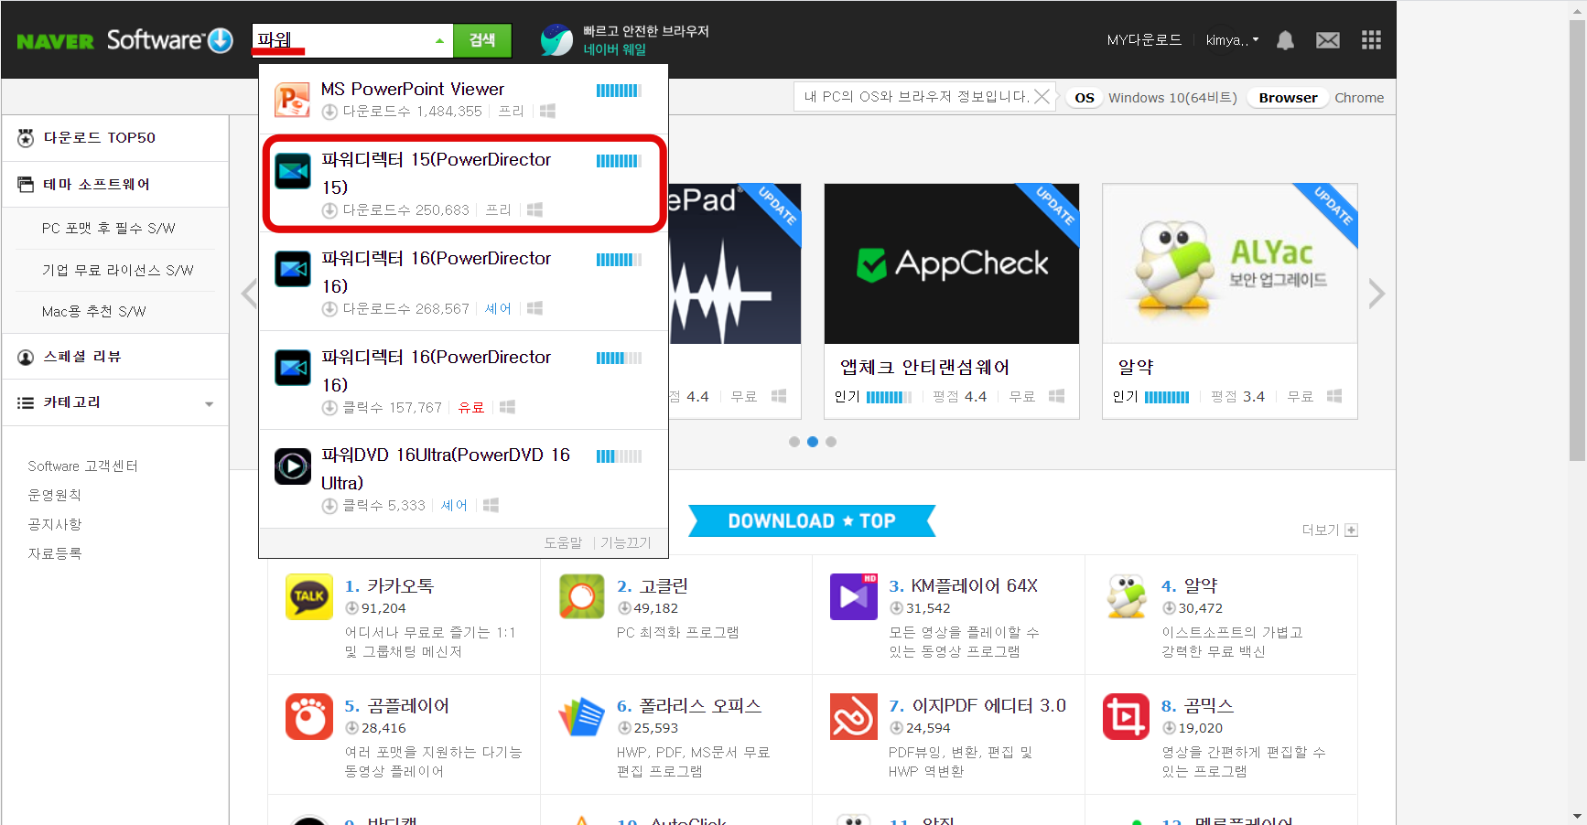Open the 곰플레이어 app icon
1587x825 pixels.
[309, 716]
